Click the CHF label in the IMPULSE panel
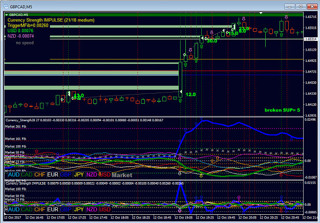This screenshot has width=320, height=223. click(40, 209)
